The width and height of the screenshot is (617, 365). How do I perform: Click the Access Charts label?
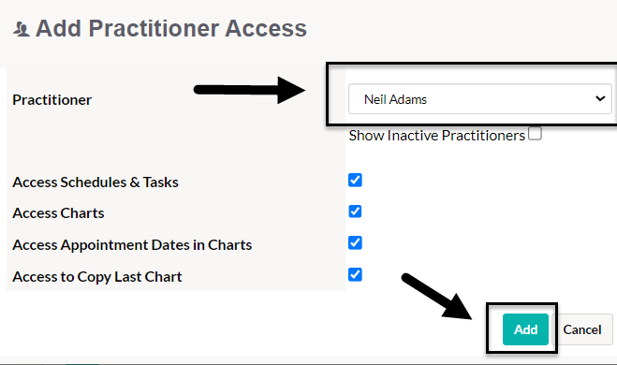pyautogui.click(x=58, y=213)
